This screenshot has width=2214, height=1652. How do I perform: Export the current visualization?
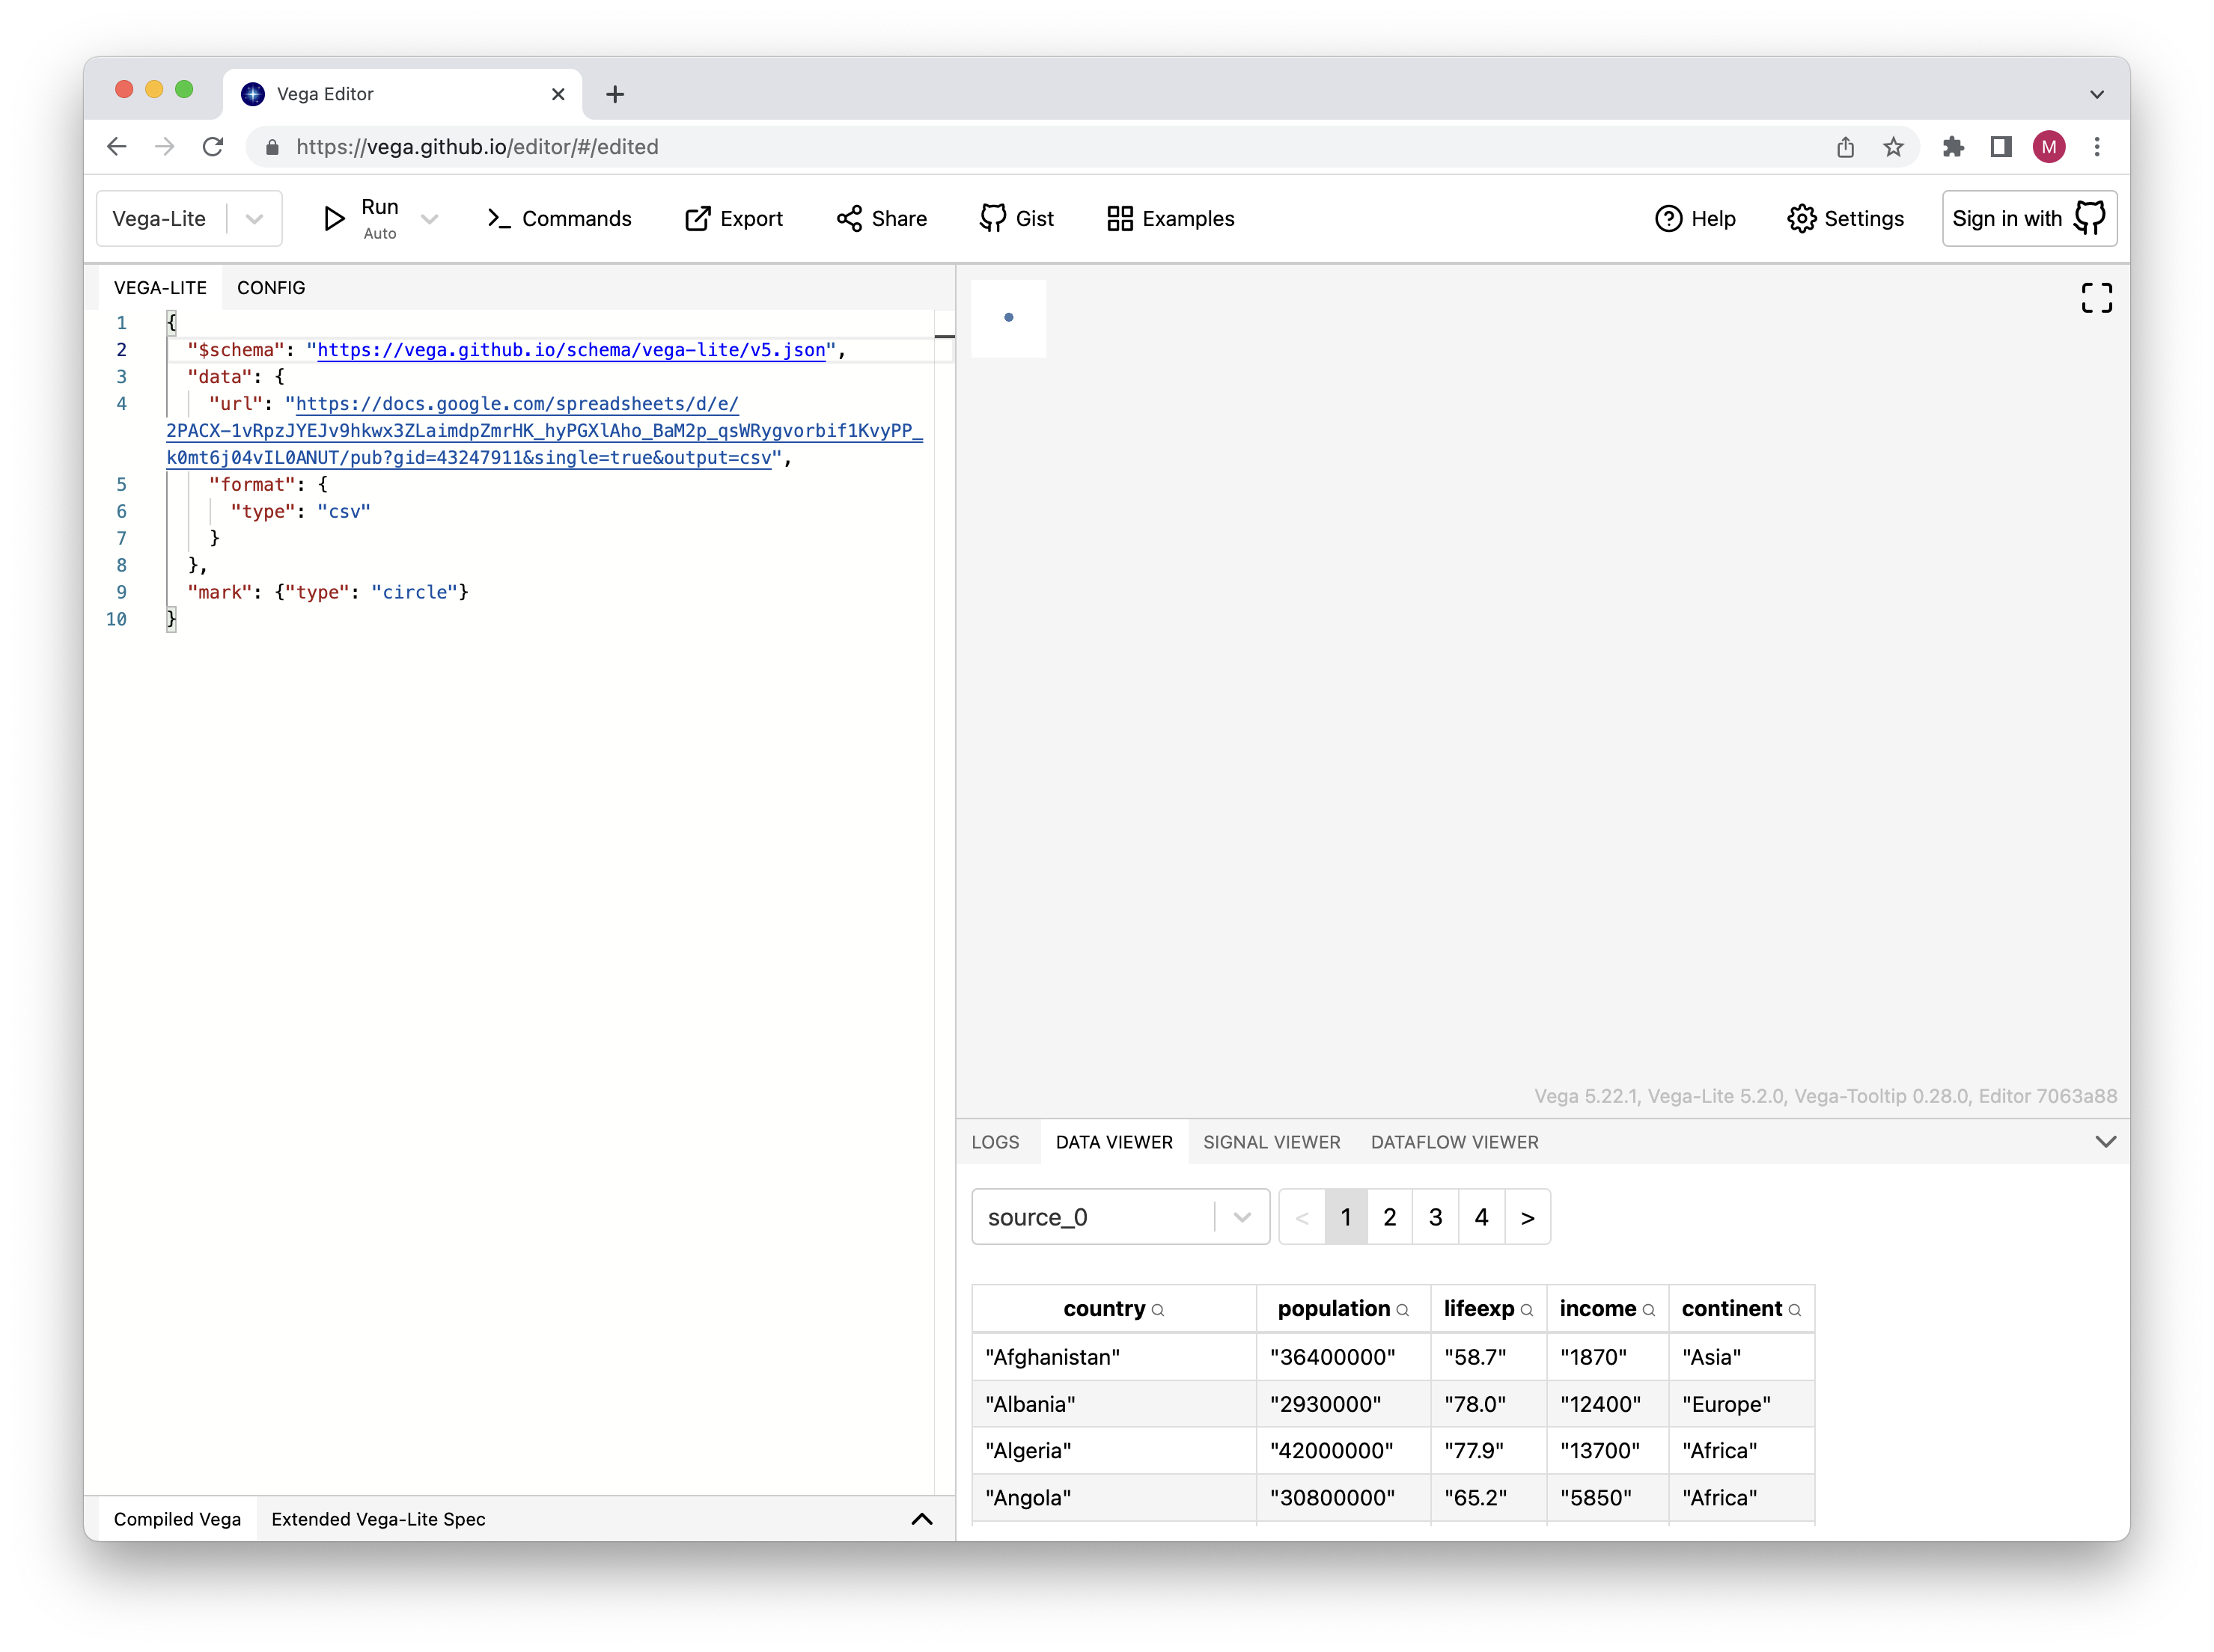[734, 218]
